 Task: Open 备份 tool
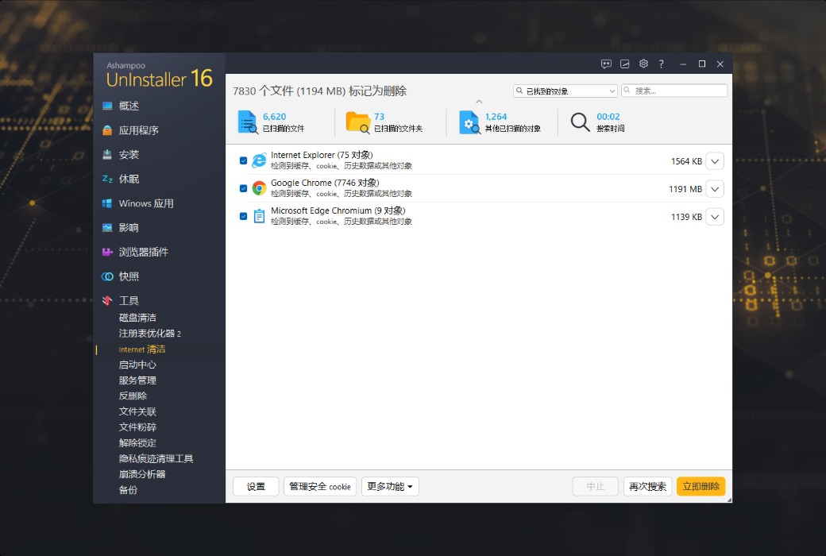coord(128,489)
